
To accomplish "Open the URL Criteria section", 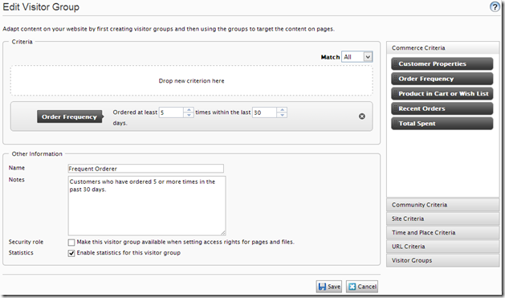I will click(x=443, y=247).
